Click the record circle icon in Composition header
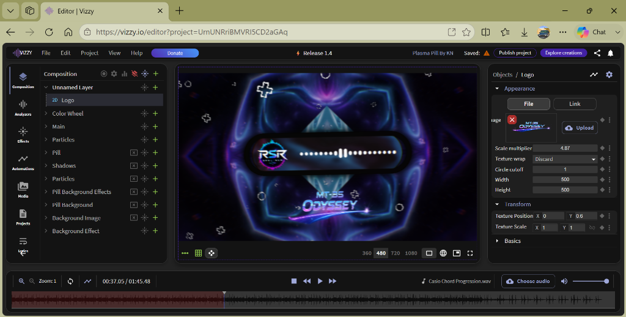626x317 pixels. click(x=104, y=73)
